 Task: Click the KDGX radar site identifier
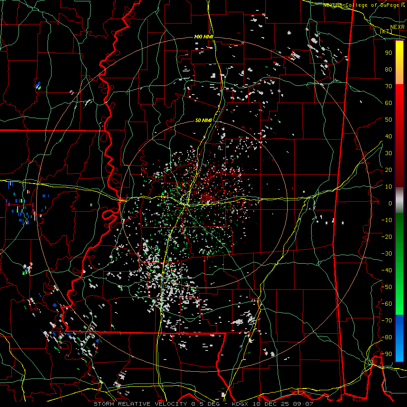tap(240, 404)
